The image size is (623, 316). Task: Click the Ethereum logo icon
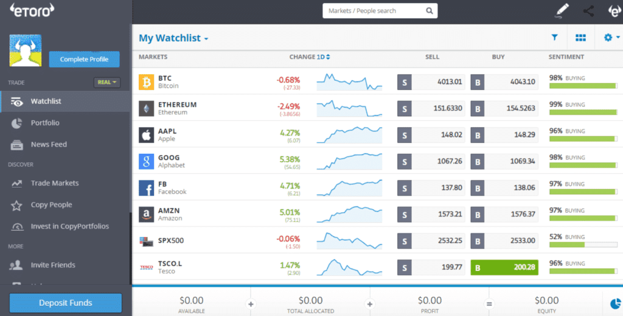[x=147, y=108]
